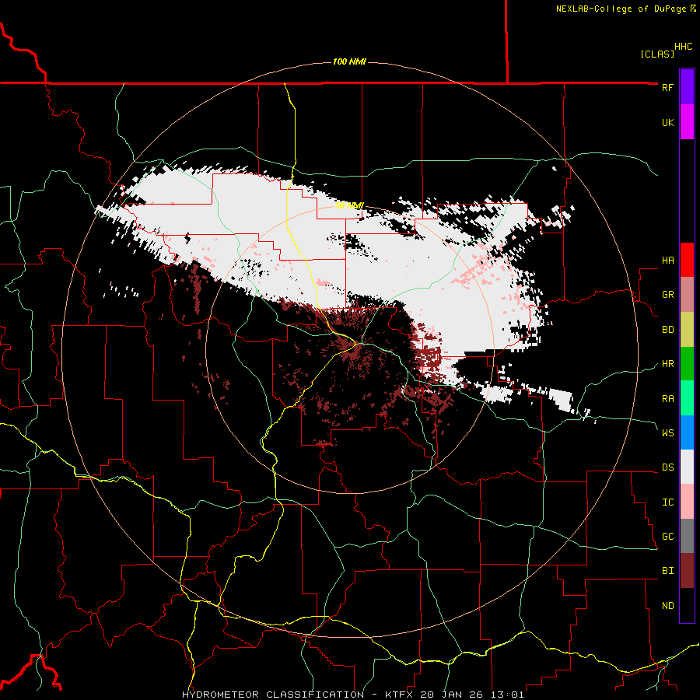Click the NEXLAB-College of DuPage credit text

[621, 9]
